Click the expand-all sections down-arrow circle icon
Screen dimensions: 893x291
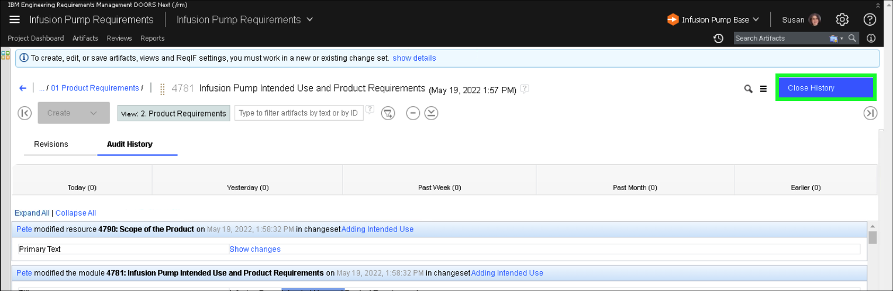[x=431, y=113]
